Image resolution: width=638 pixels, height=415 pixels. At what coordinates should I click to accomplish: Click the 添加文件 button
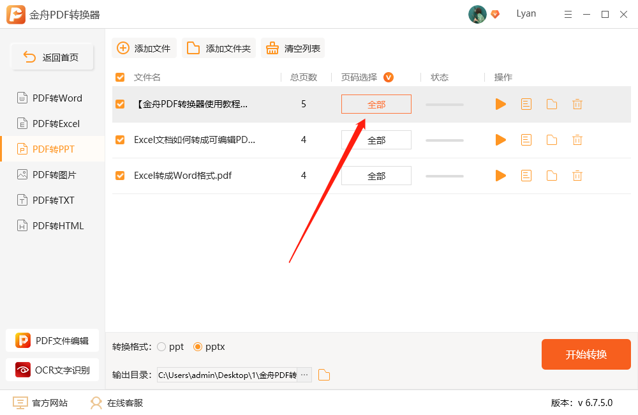(144, 48)
